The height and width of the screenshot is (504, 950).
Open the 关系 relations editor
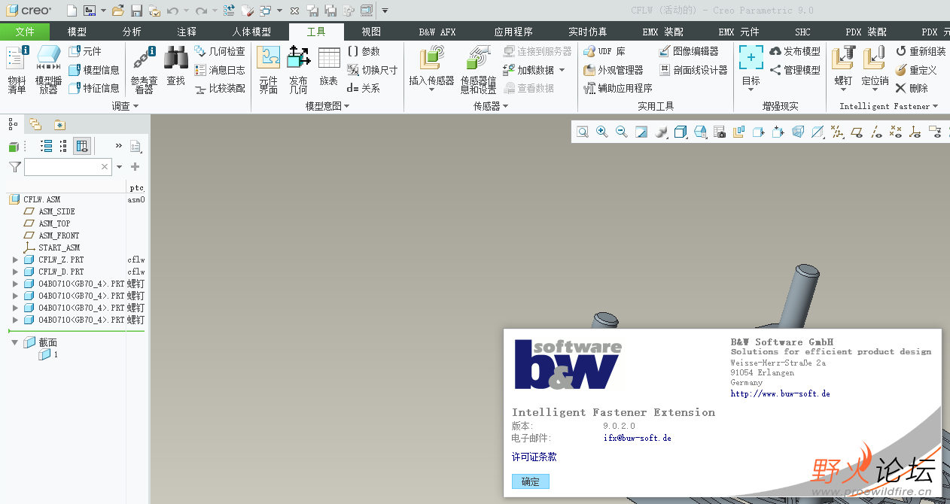[x=364, y=88]
